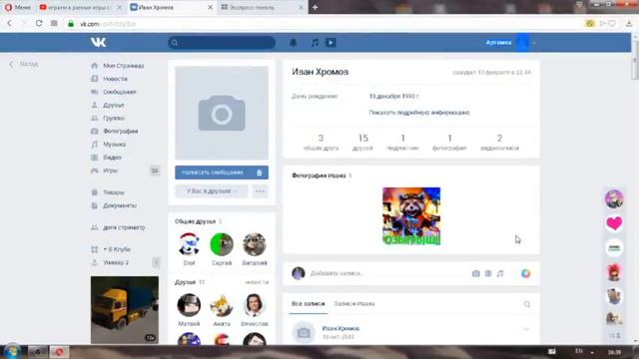Open the notifications bell icon
The width and height of the screenshot is (639, 359).
tap(293, 43)
